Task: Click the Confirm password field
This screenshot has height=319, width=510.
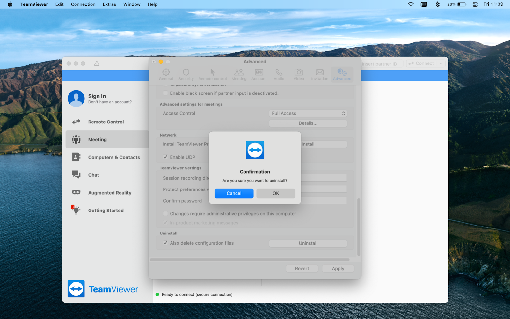Action: point(324,201)
